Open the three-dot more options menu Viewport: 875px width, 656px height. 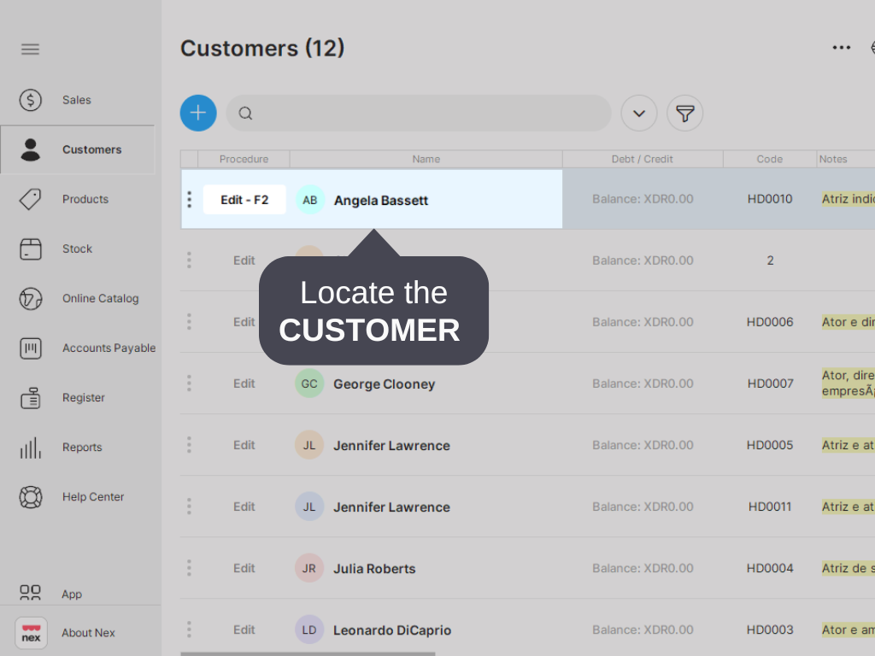point(842,48)
